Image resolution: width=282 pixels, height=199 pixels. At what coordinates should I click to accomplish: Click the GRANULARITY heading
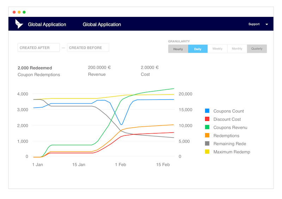pos(179,41)
